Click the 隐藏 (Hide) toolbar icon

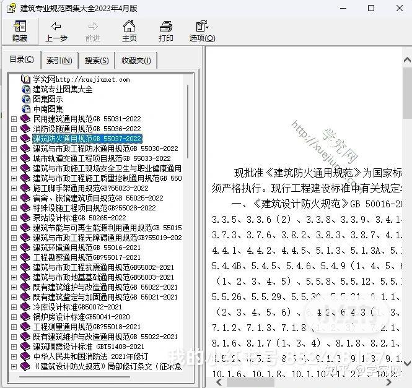pyautogui.click(x=20, y=26)
